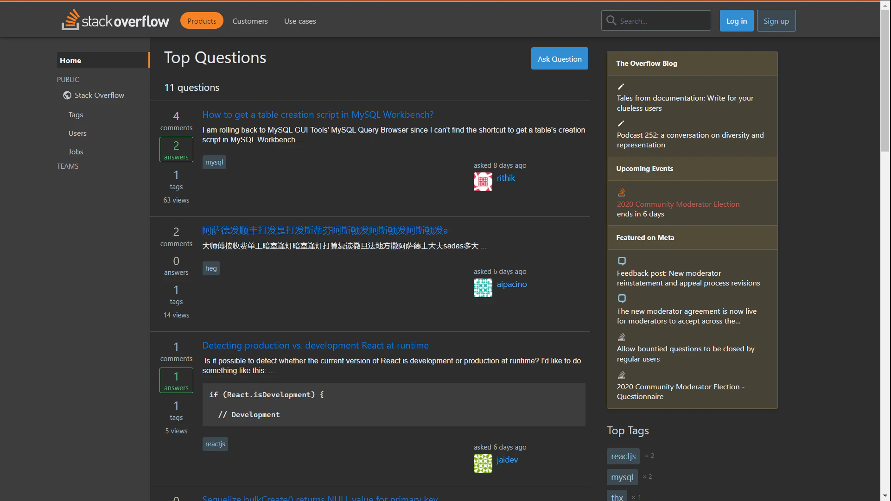891x501 pixels.
Task: Open the MySQL Workbench question link
Action: coord(318,114)
